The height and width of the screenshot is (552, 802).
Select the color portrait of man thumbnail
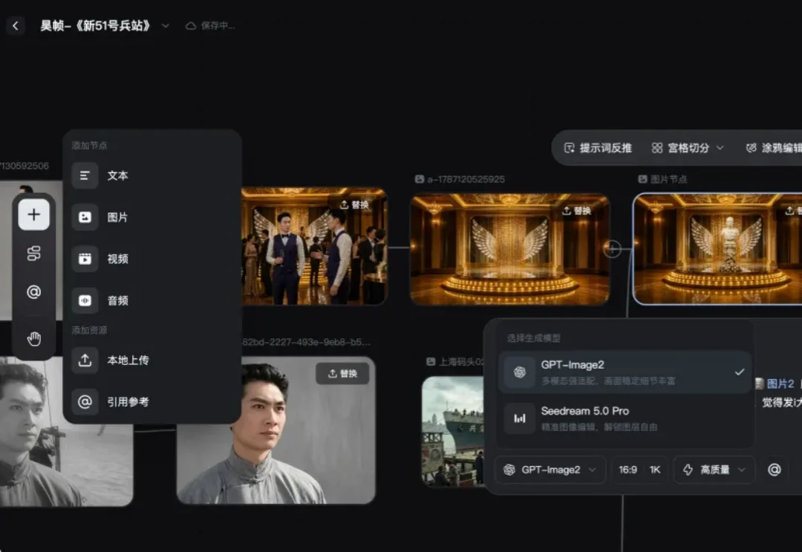[276, 430]
